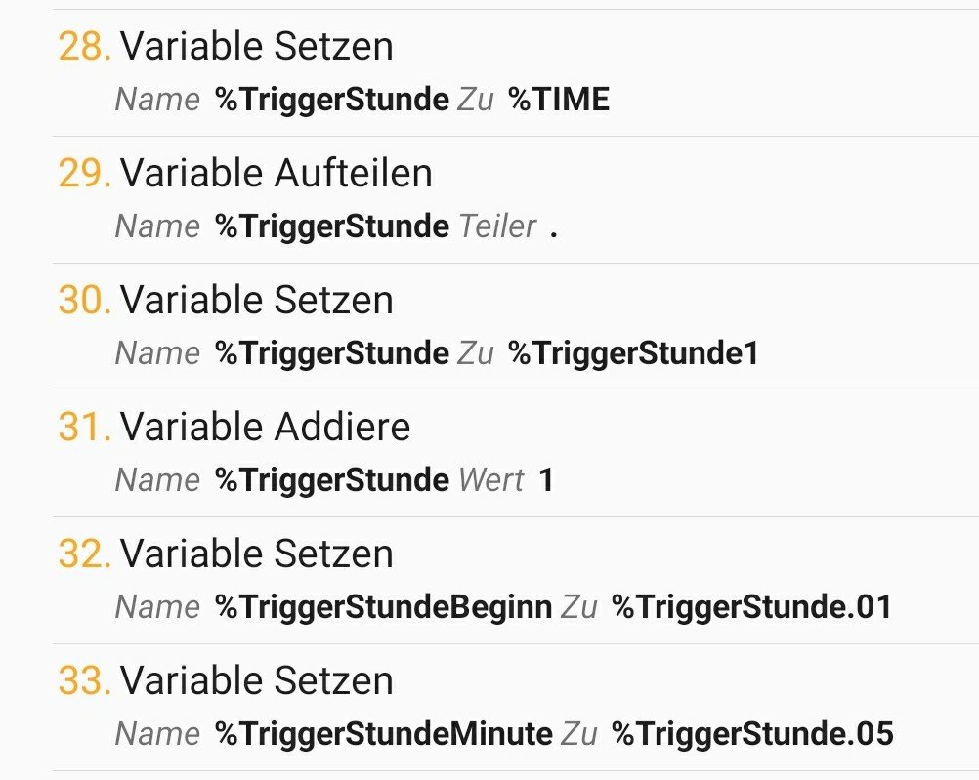This screenshot has height=780, width=979.
Task: Open action 29 Variable Aufteilen
Action: click(516, 200)
